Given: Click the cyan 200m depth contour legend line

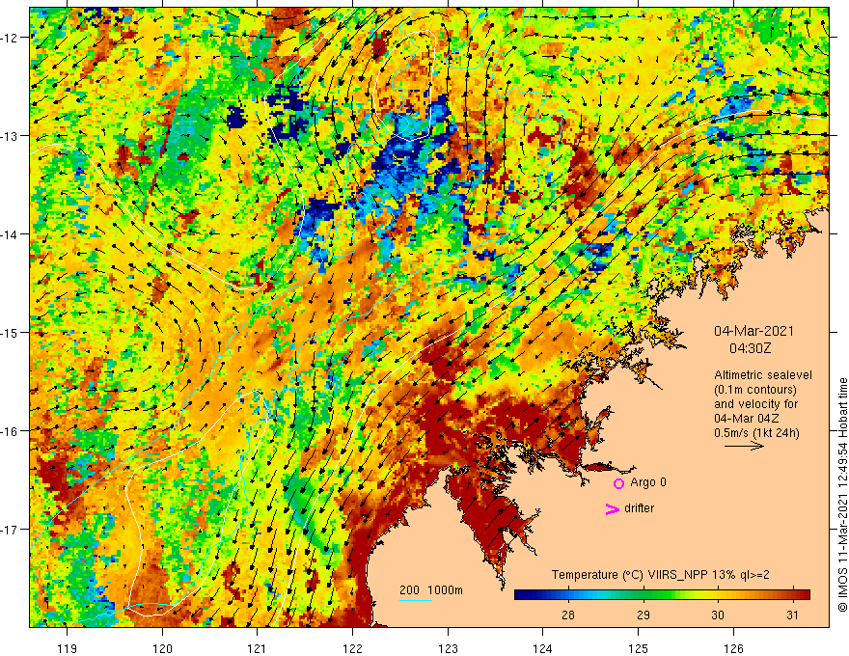Looking at the screenshot, I should coord(416,600).
